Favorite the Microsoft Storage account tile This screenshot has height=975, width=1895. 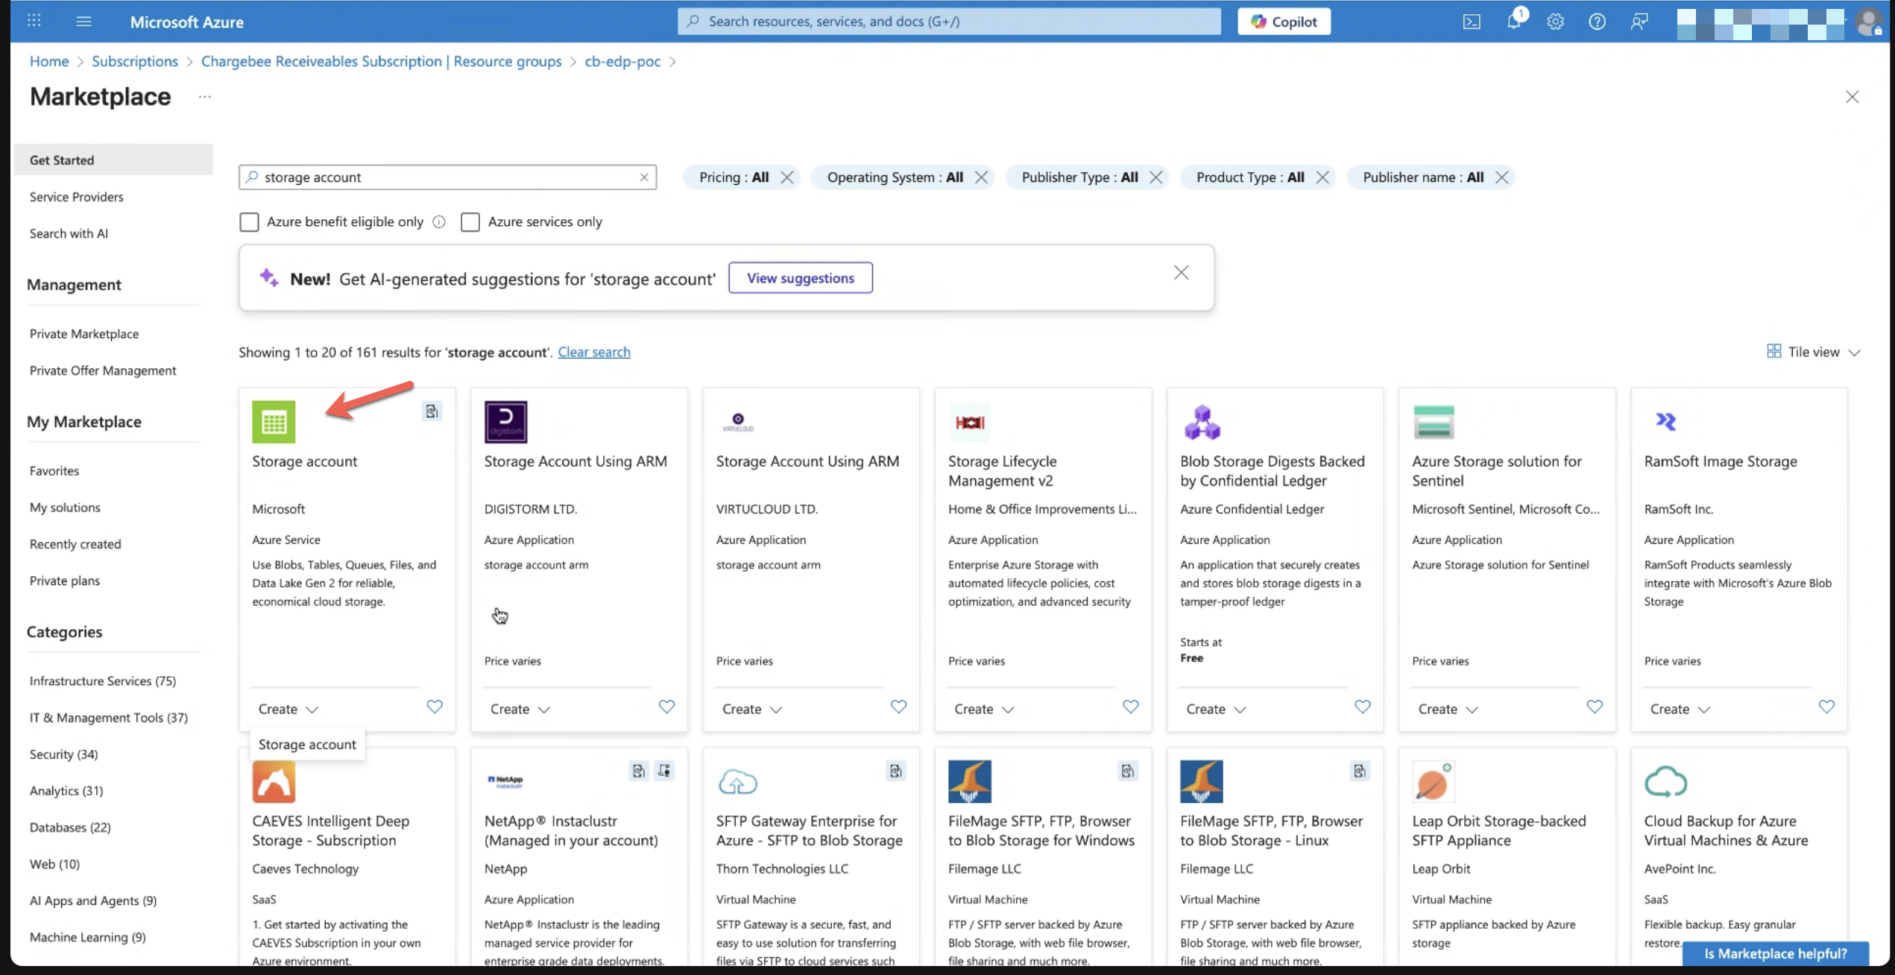coord(435,707)
